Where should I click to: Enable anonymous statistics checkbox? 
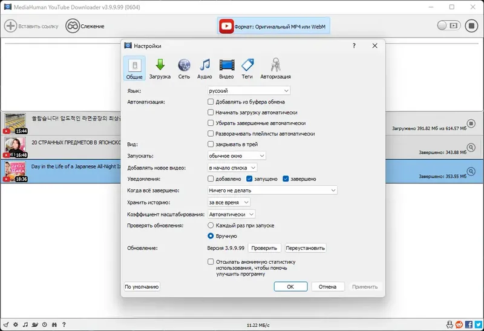tap(211, 261)
